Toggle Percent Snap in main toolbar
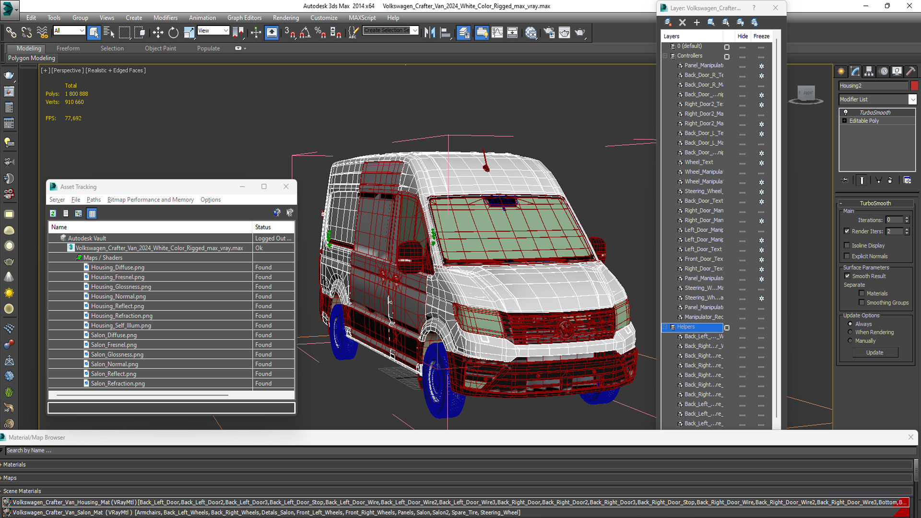This screenshot has height=518, width=921. pos(320,33)
